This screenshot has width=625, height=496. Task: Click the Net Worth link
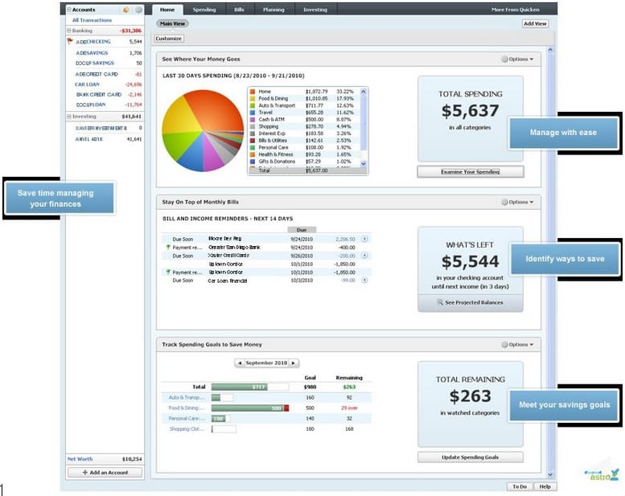pos(80,459)
